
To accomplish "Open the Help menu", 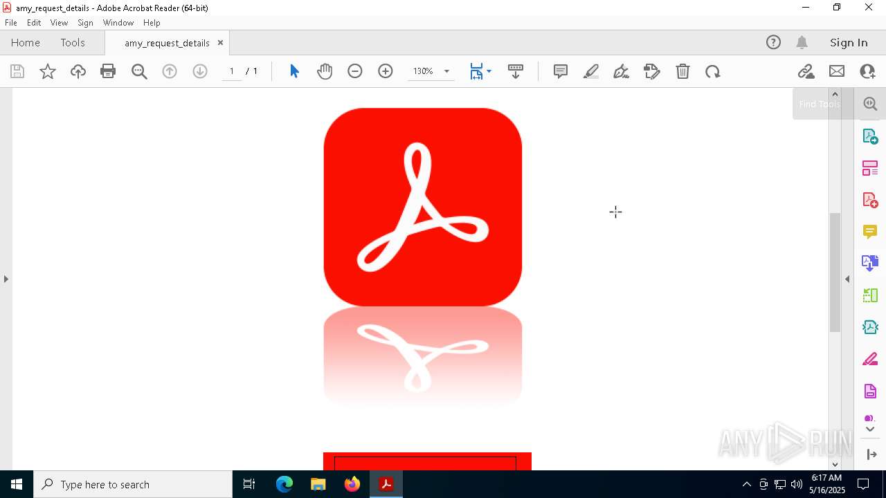I will 152,23.
